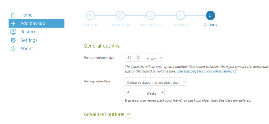
Task: Go to step 1 General circle
Action: tap(90, 15)
